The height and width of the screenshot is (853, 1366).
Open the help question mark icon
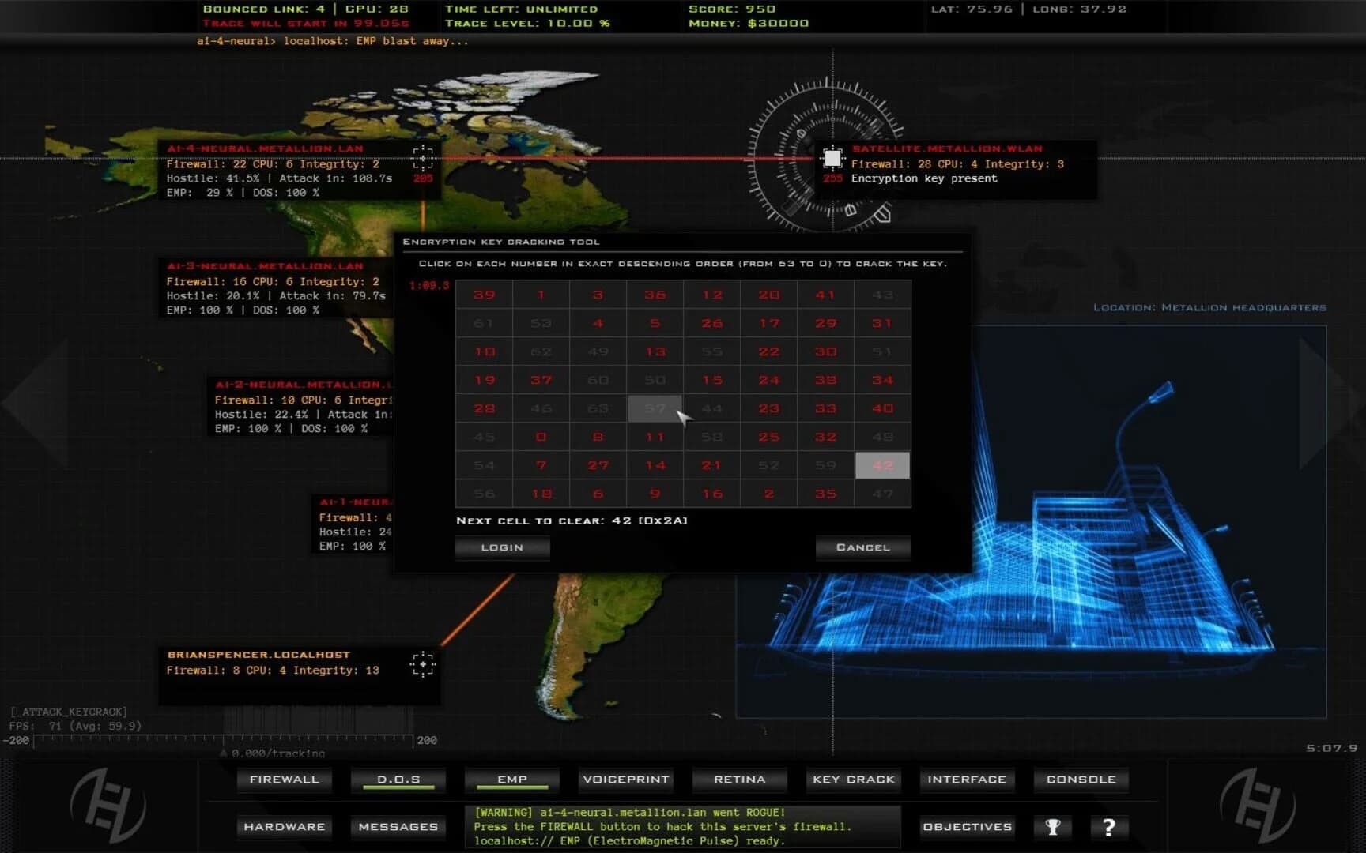1108,827
